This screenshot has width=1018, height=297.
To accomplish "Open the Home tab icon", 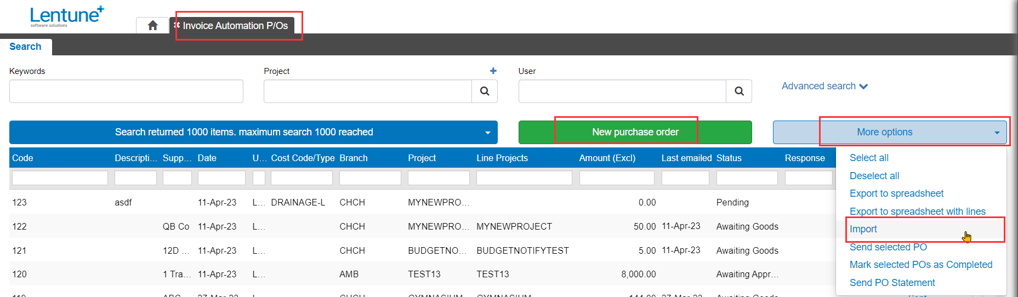I will click(x=153, y=25).
